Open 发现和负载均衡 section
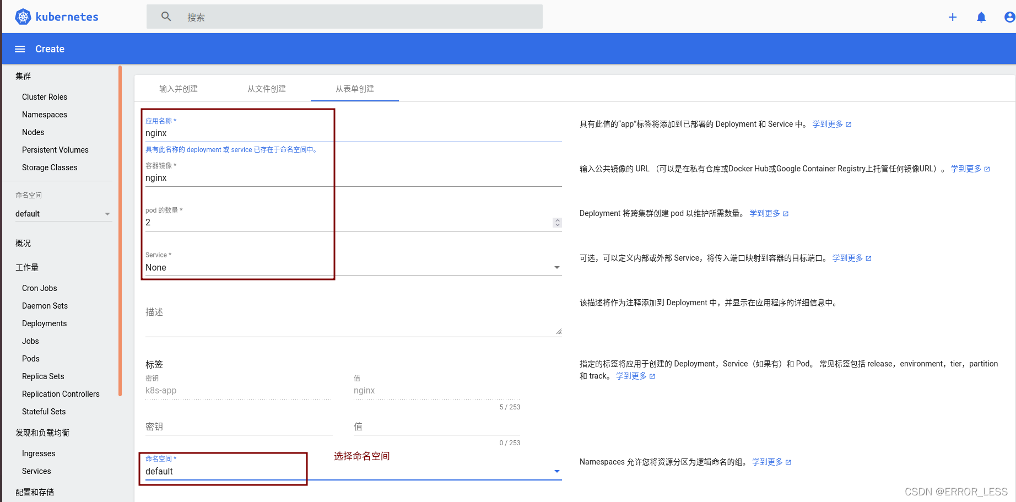 coord(42,433)
